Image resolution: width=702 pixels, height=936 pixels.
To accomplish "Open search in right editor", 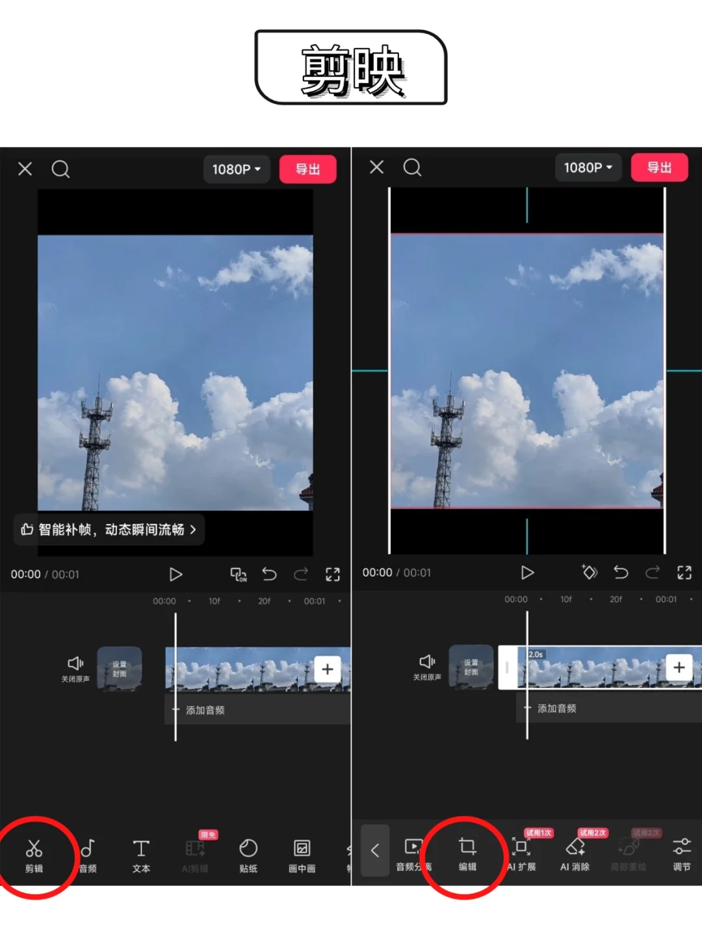I will (x=412, y=167).
